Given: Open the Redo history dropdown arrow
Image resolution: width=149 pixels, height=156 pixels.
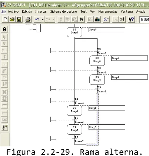Looking at the screenshot, I should coord(53,19).
